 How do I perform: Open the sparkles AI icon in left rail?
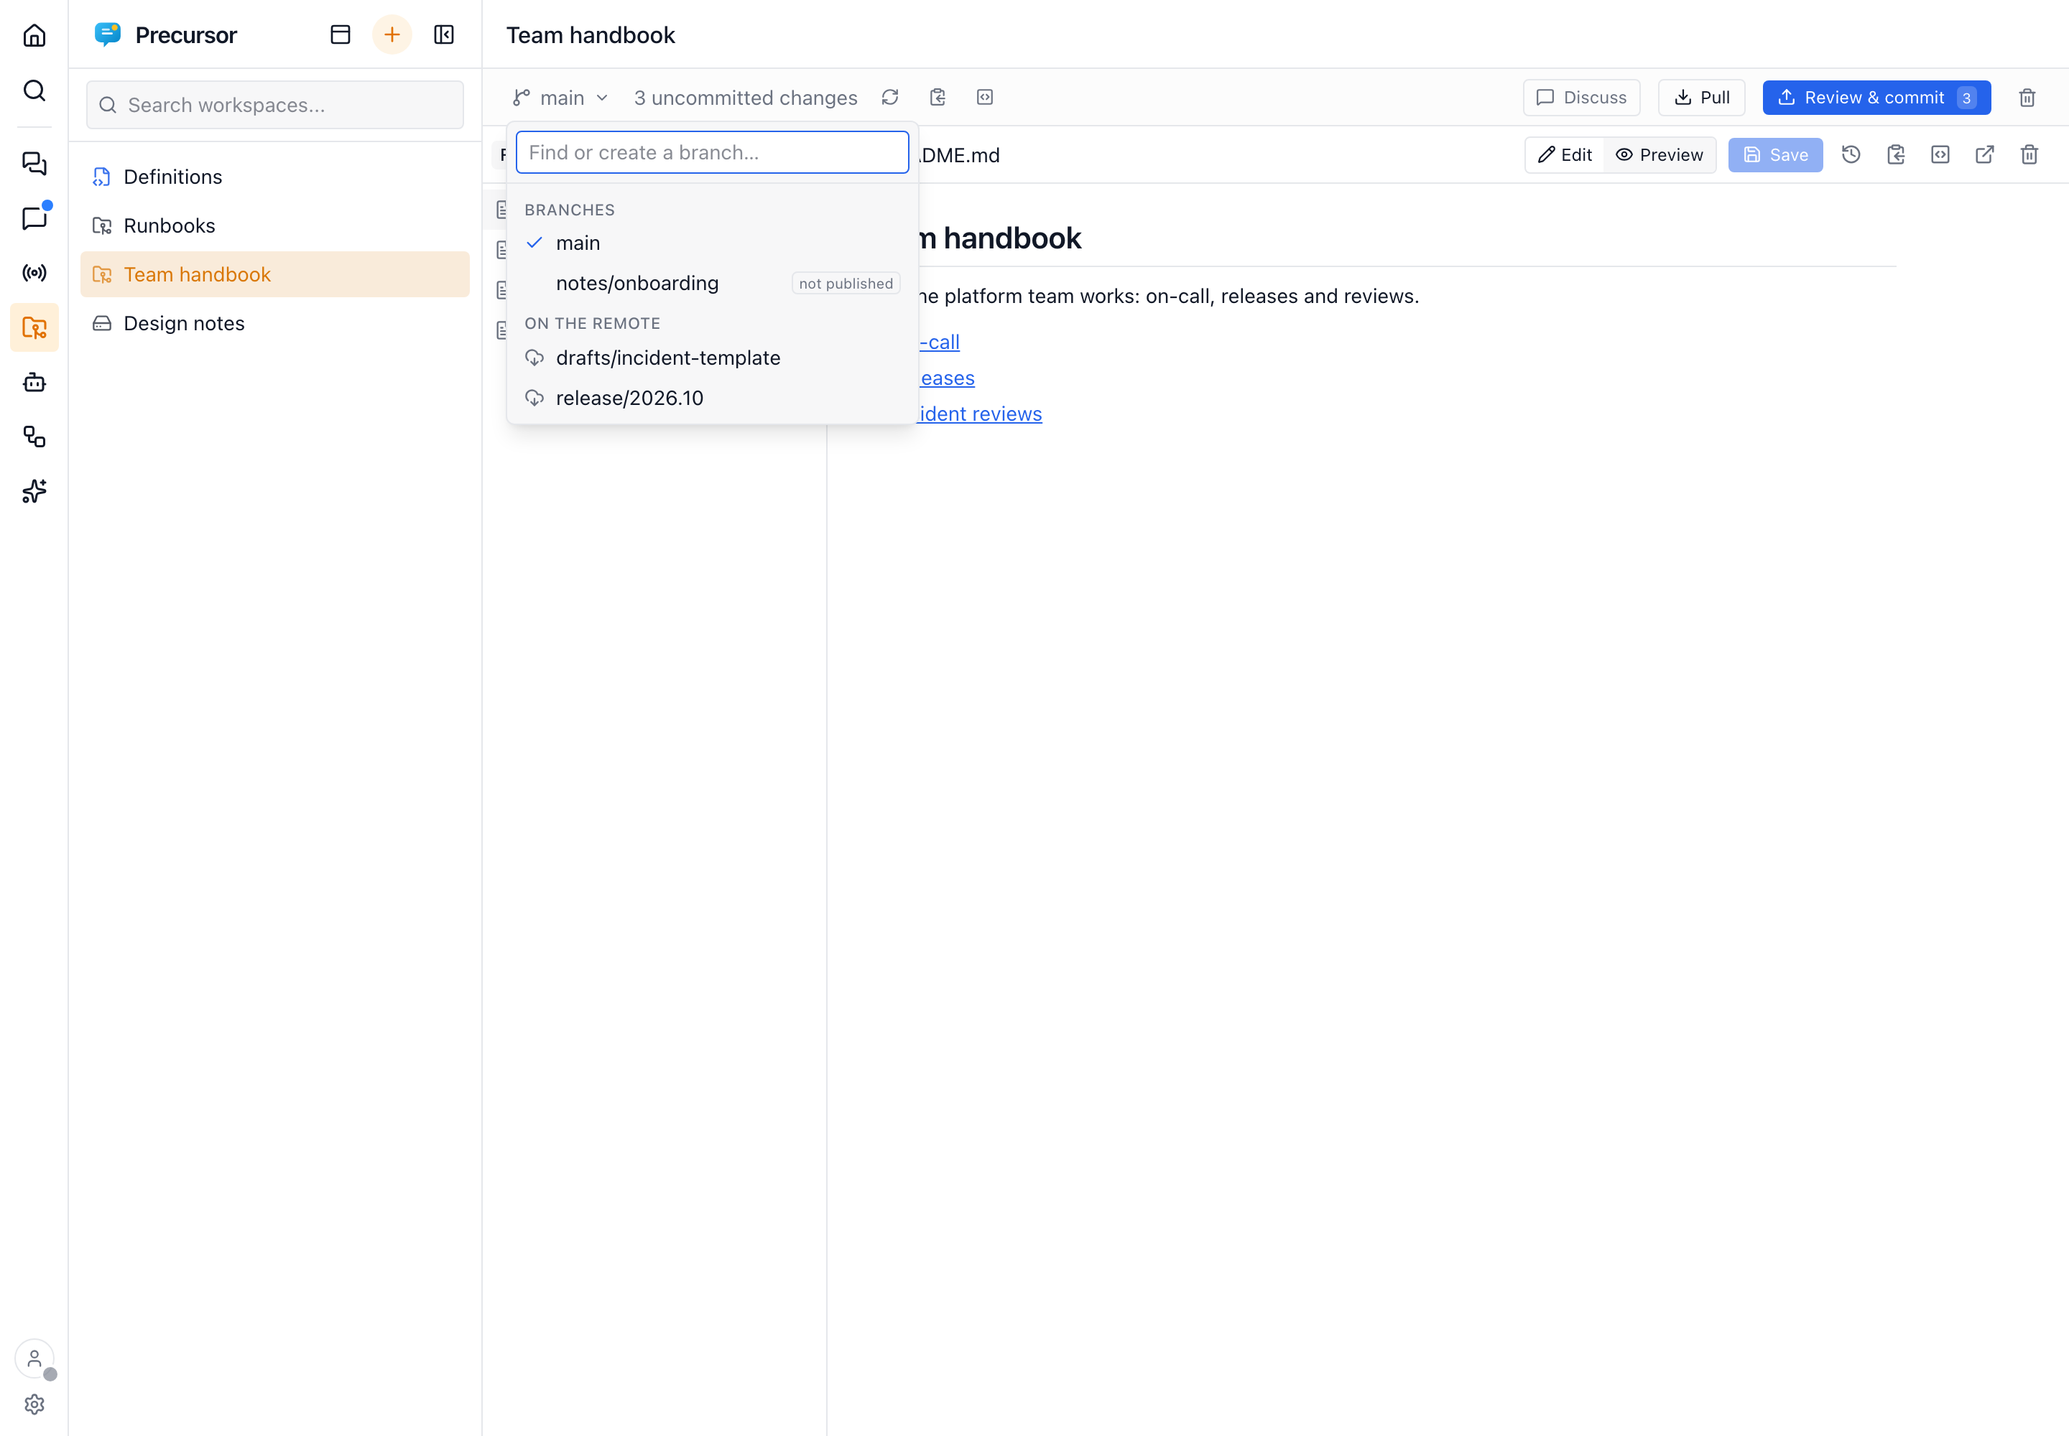pyautogui.click(x=34, y=491)
